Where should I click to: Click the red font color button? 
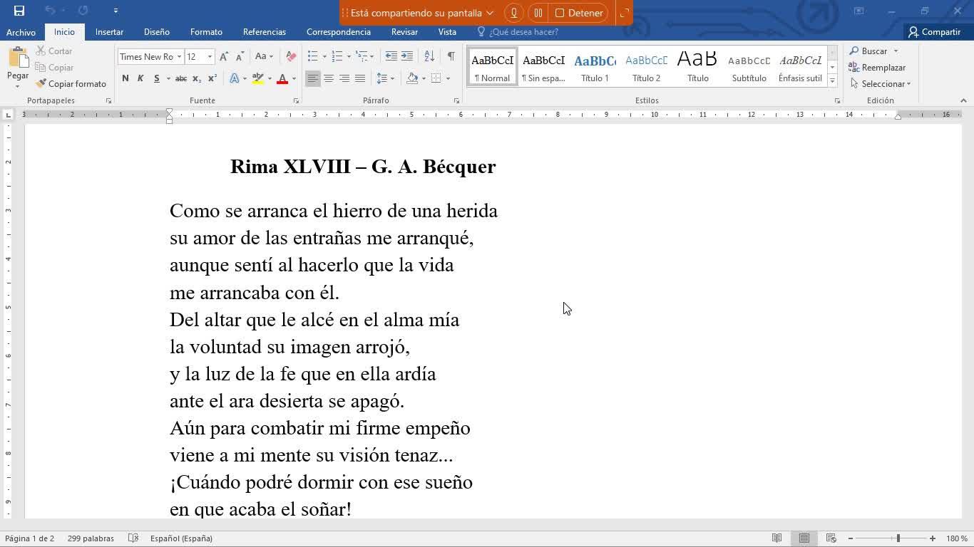pos(282,78)
